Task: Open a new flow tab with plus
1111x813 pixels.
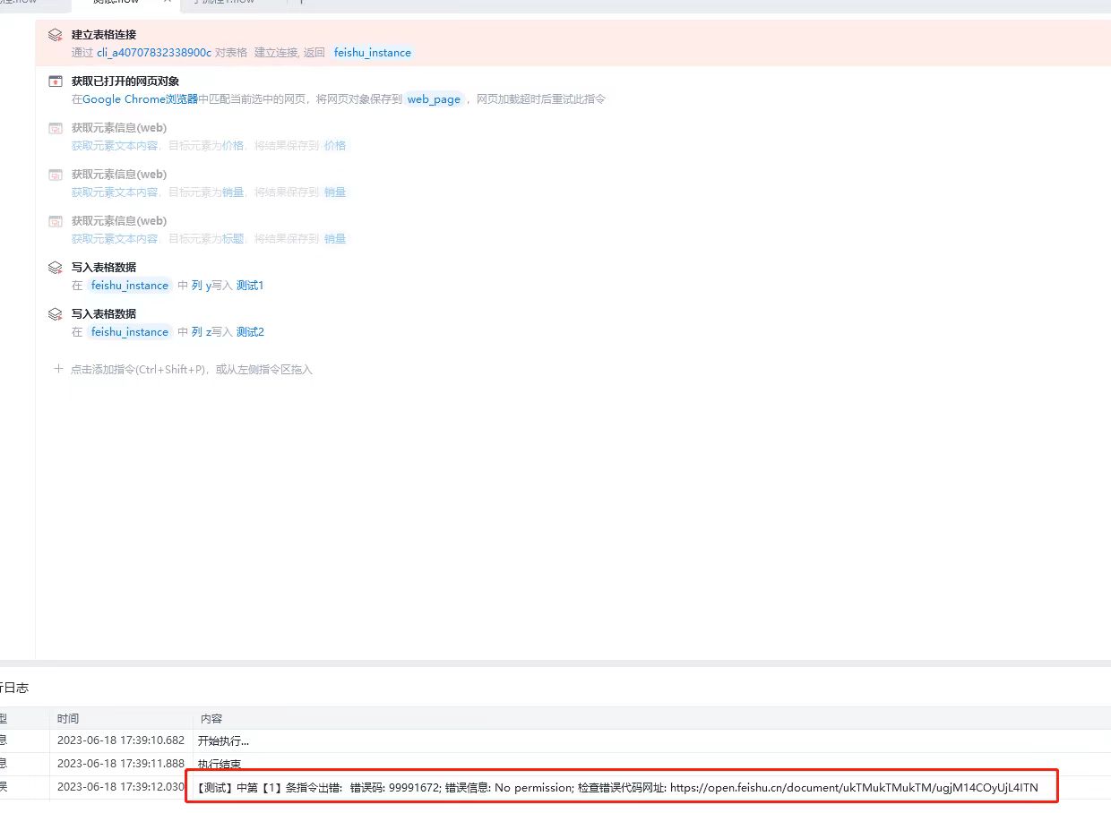Action: 301,2
